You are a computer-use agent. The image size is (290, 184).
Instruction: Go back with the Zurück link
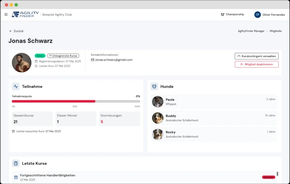(x=16, y=31)
